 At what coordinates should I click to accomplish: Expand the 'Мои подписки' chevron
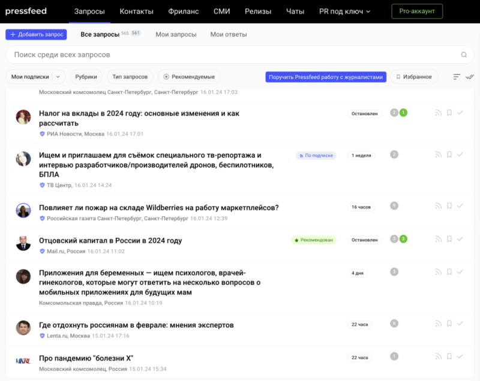[x=58, y=77]
